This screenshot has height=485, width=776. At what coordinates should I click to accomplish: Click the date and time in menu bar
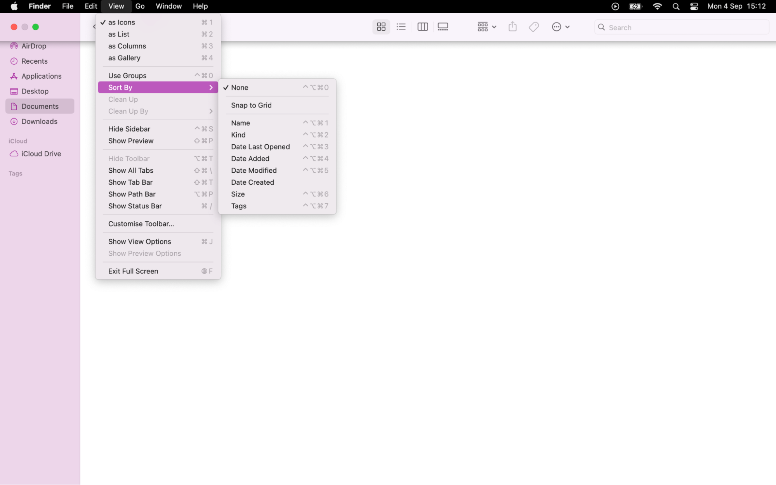pyautogui.click(x=736, y=6)
